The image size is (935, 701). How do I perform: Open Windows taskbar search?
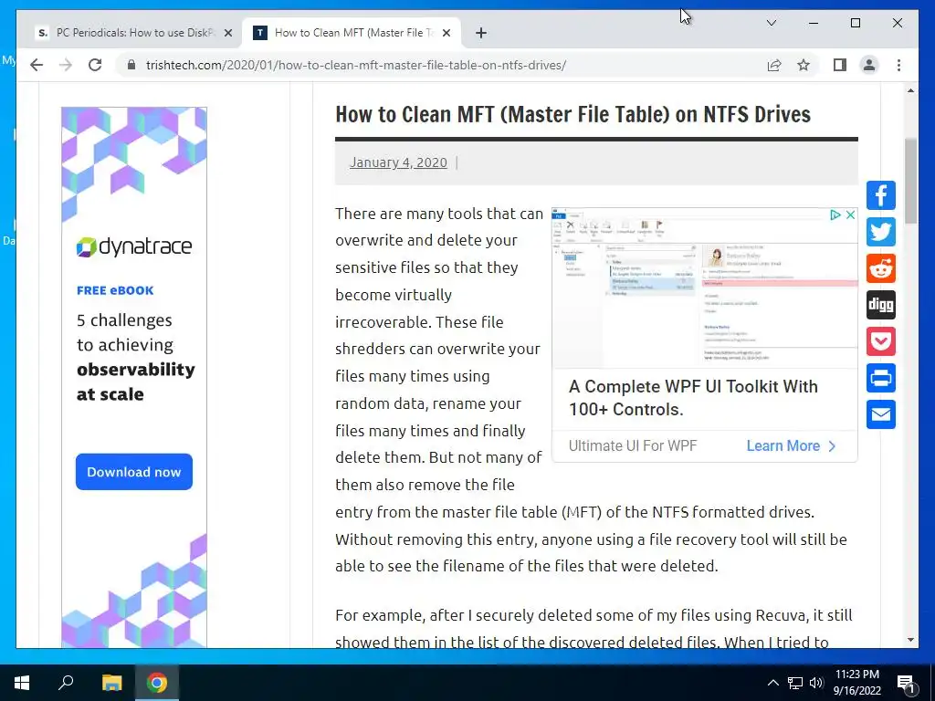pos(66,683)
